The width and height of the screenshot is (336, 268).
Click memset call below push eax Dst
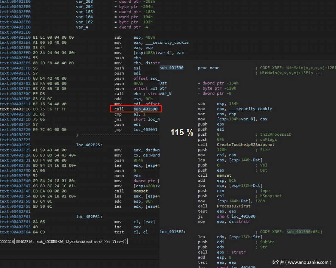(224, 175)
